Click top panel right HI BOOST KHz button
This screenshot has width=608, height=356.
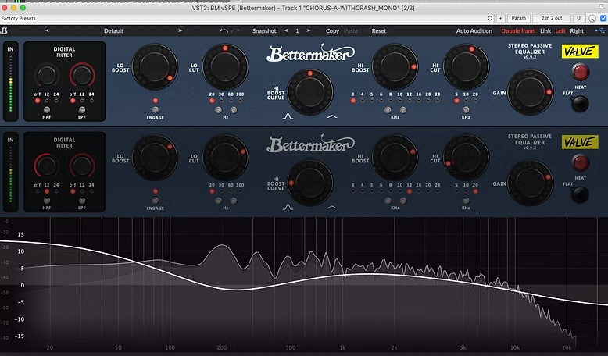[x=403, y=110]
